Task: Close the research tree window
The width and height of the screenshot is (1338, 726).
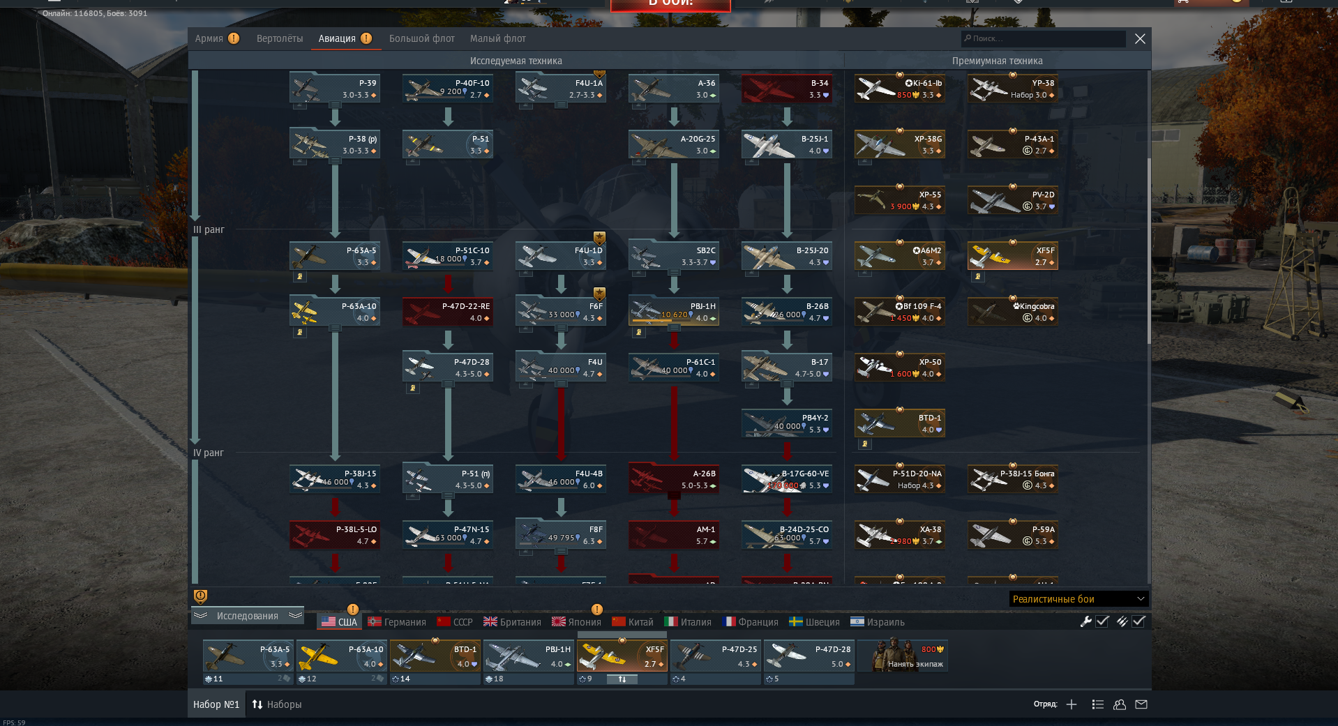Action: [x=1140, y=38]
